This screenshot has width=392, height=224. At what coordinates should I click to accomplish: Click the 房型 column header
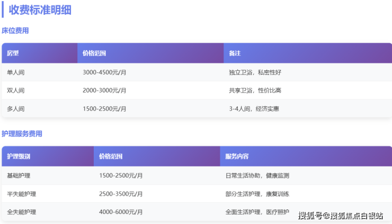pyautogui.click(x=13, y=53)
